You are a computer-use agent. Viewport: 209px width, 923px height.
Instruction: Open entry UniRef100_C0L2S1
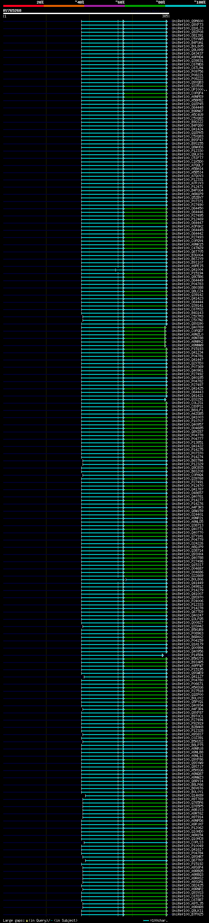click(x=187, y=403)
